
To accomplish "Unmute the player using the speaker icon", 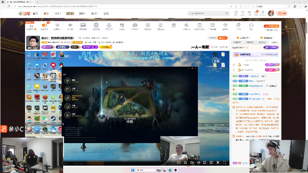I will coord(192,162).
